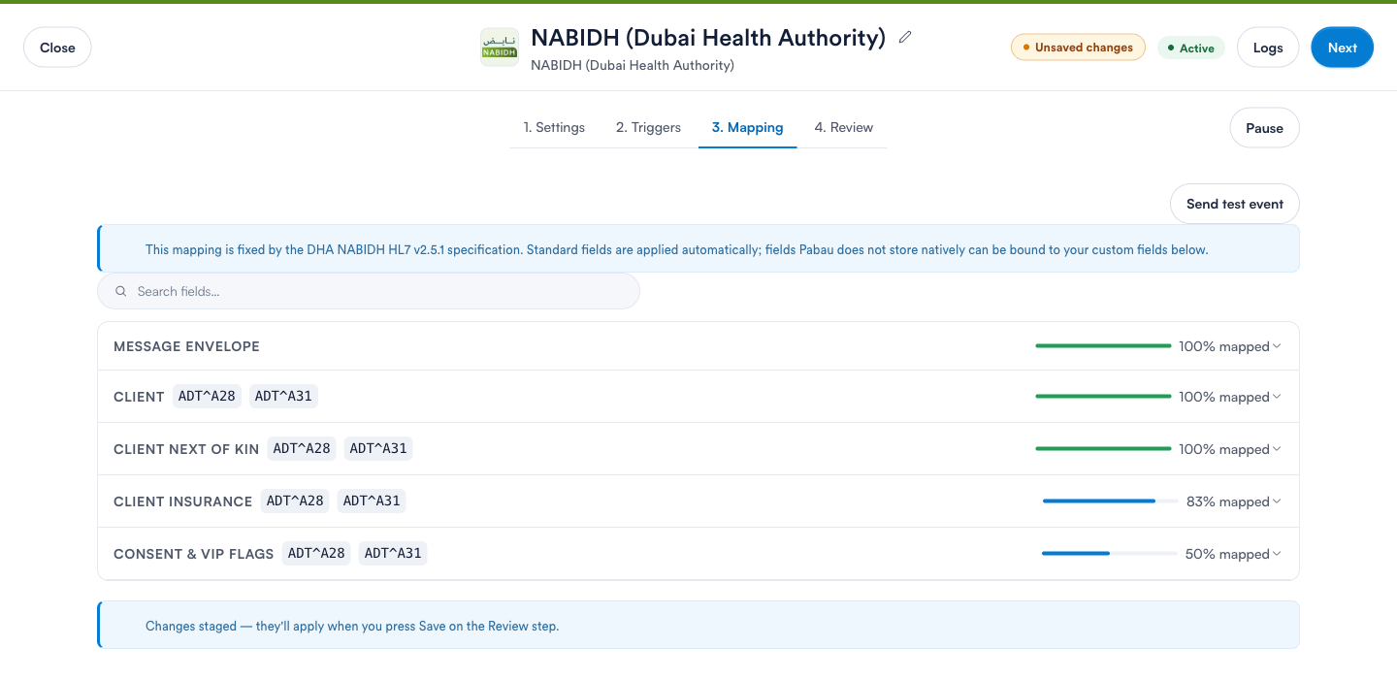
Task: Click ADT^A28 tag in Client Next of Kin row
Action: 302,449
